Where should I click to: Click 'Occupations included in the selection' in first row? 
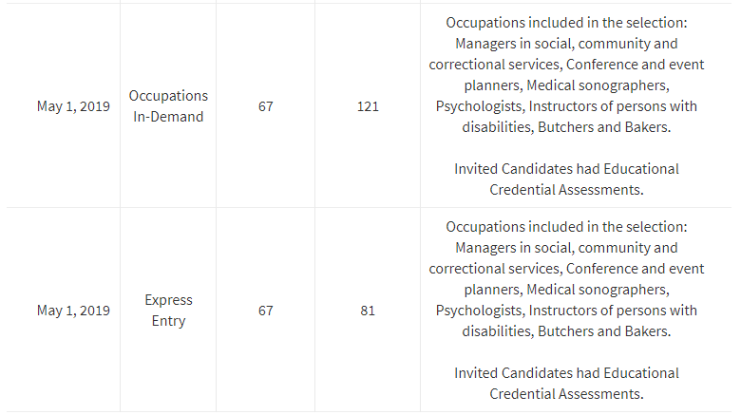tap(566, 23)
